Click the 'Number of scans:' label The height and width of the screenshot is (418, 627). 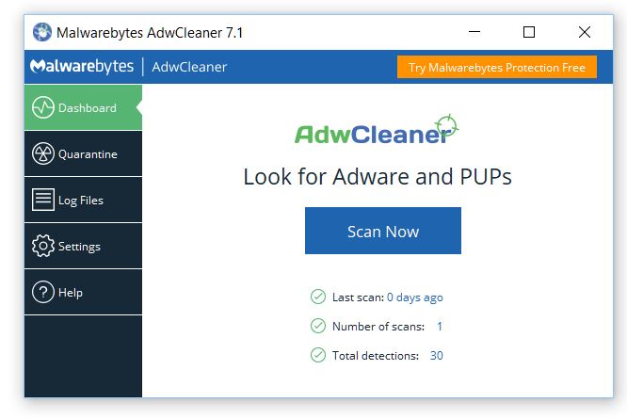(x=378, y=327)
